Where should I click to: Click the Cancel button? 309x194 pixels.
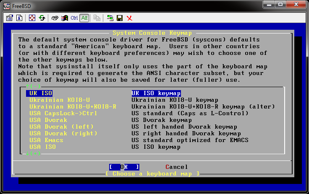pos(177,167)
